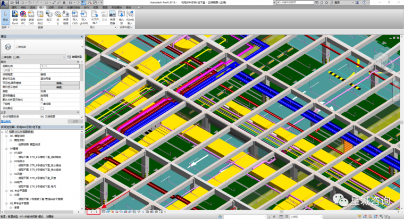
Task: Toggle the Sun Path checkbox in Properties
Action: pos(42,108)
